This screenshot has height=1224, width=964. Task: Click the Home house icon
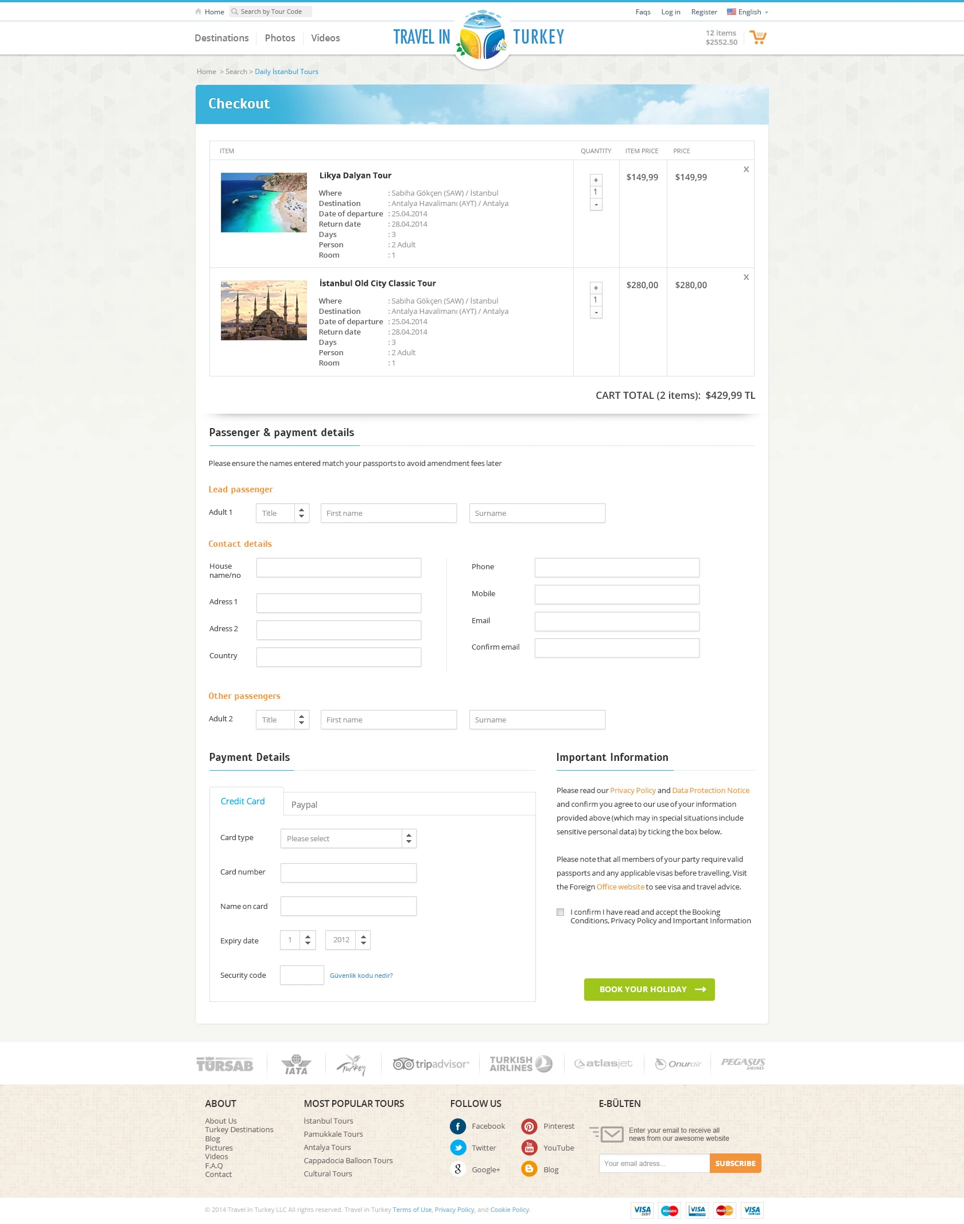(199, 11)
